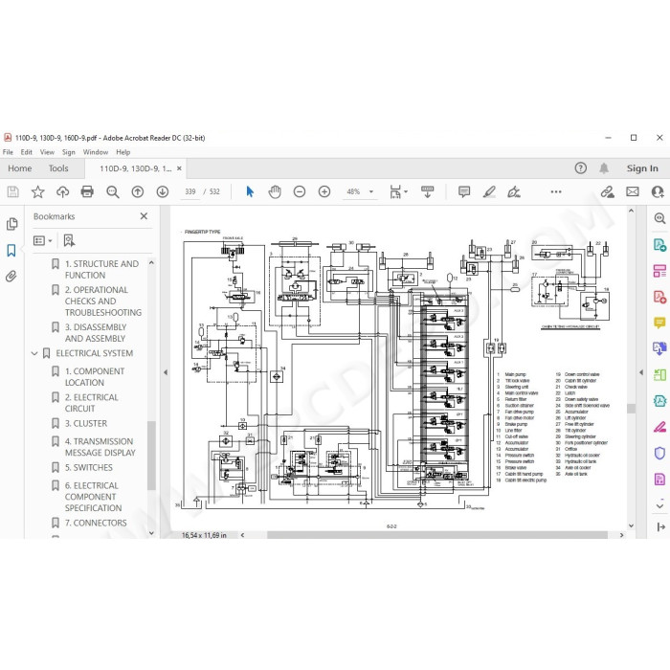Open the Attachments paperclip panel
The width and height of the screenshot is (670, 670).
coord(11,277)
